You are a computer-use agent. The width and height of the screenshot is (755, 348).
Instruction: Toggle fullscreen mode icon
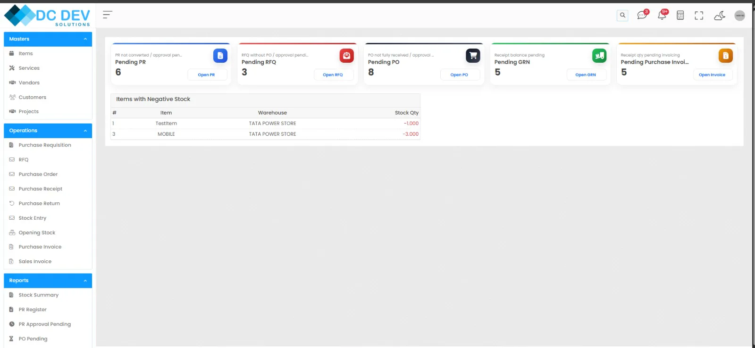(699, 16)
